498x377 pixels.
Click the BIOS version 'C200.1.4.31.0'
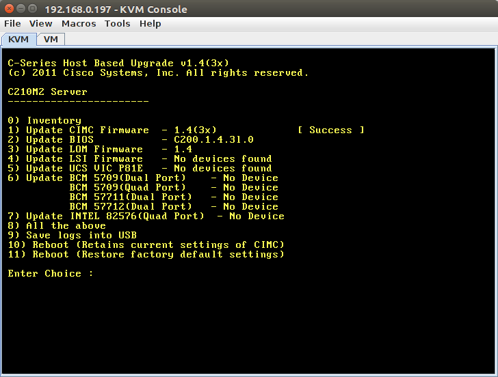point(213,139)
